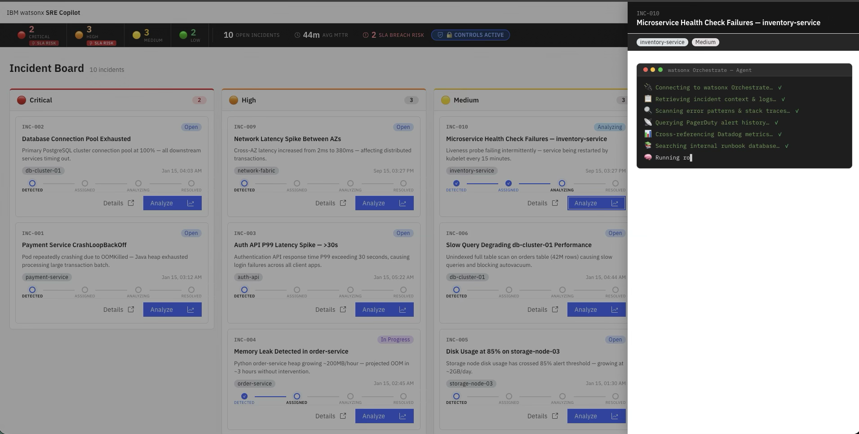Click inventory-service tag in side panel header
The width and height of the screenshot is (859, 434).
[662, 42]
